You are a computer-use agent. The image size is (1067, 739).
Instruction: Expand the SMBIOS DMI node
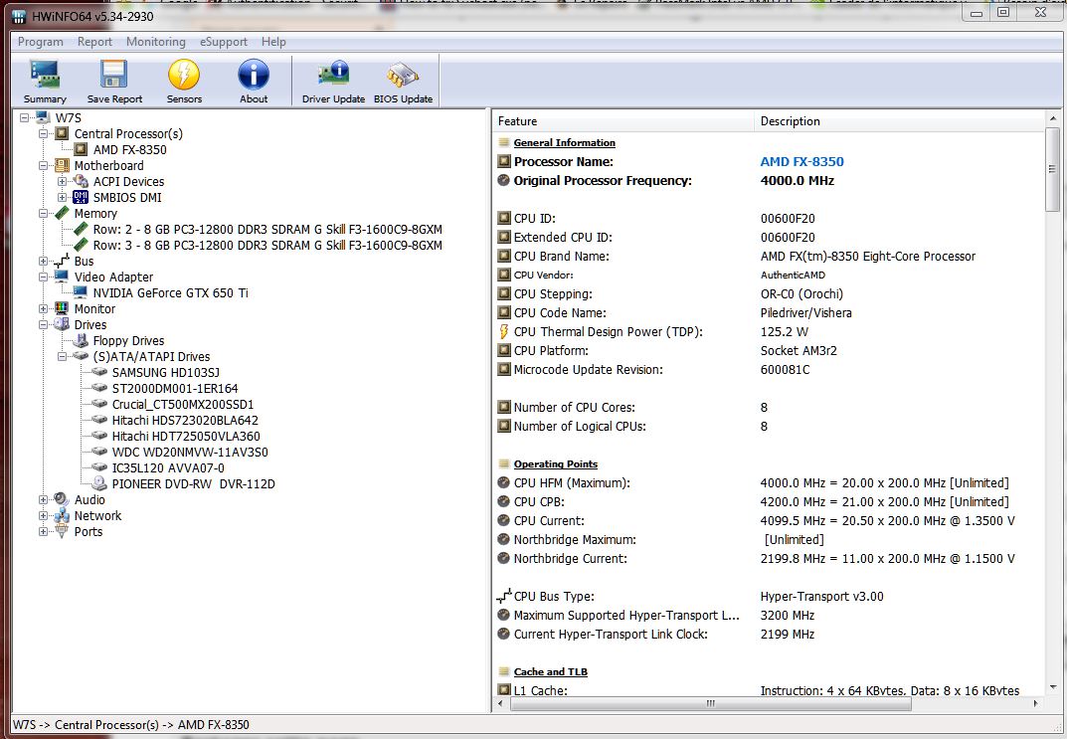coord(63,197)
